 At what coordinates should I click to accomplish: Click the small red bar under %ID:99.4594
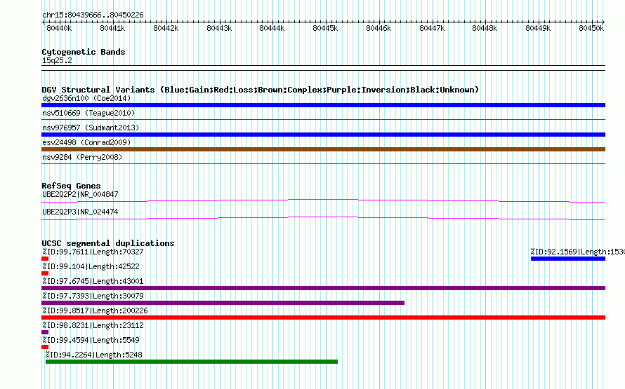[45, 347]
